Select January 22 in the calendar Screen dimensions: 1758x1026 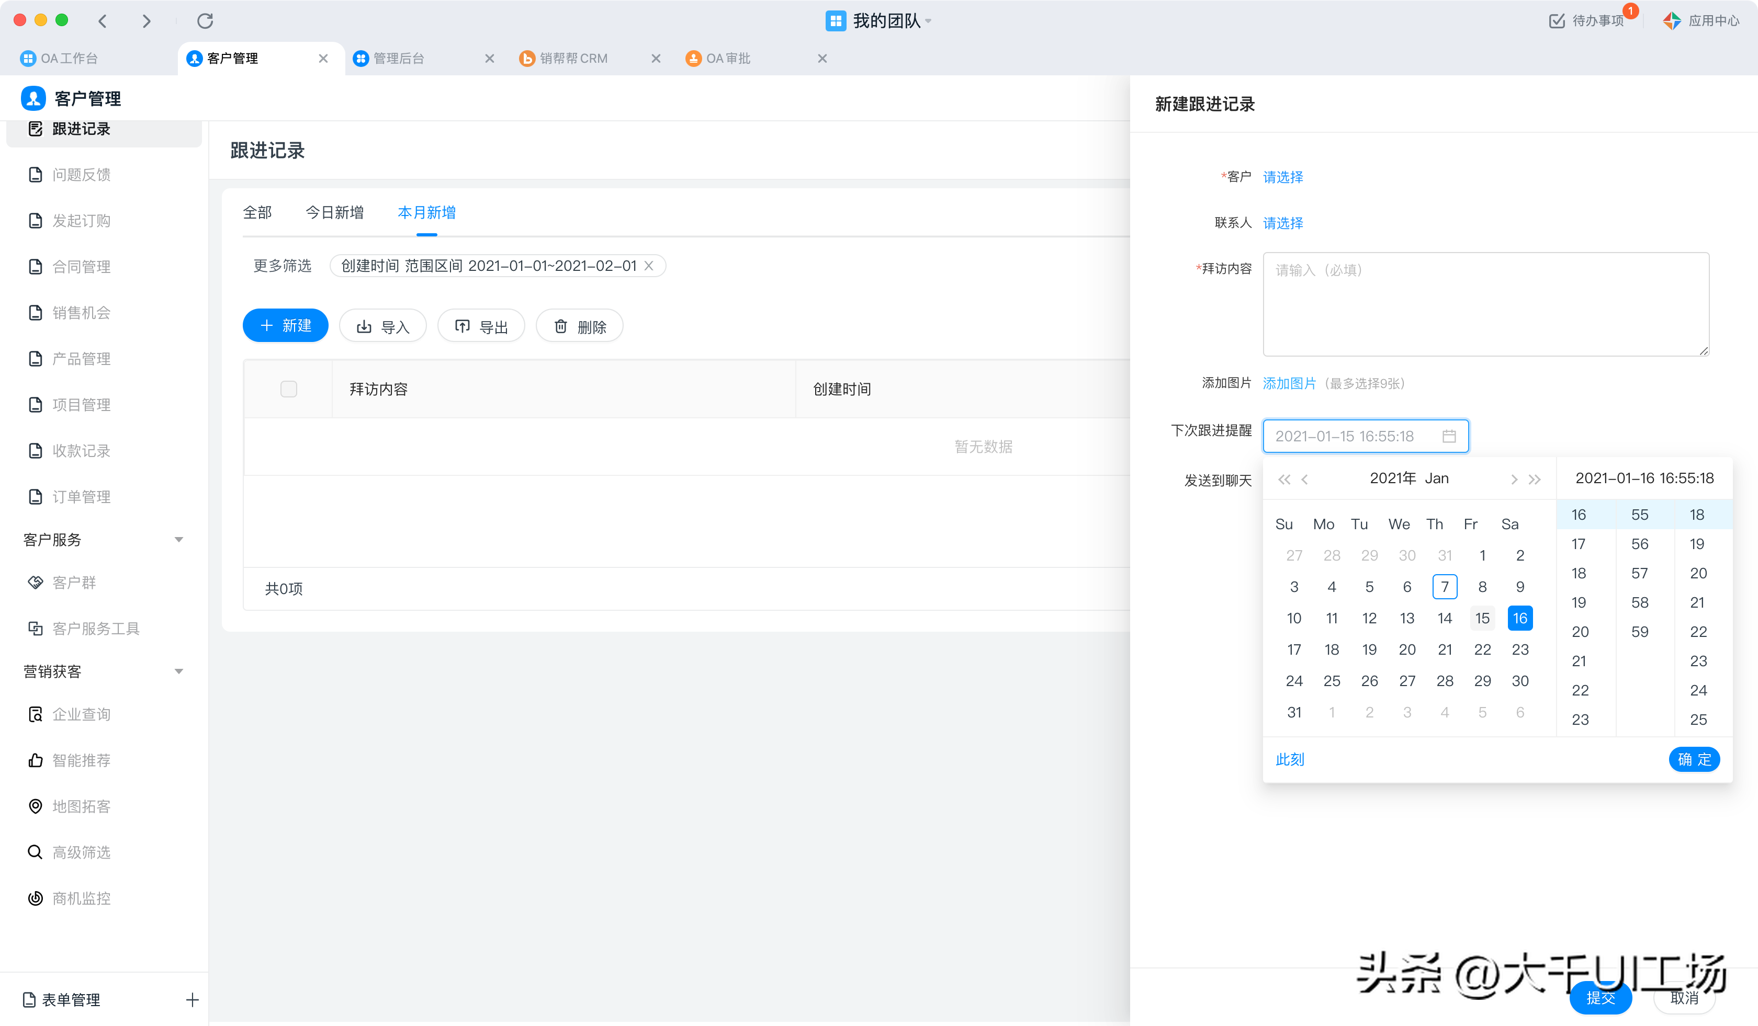[1482, 649]
